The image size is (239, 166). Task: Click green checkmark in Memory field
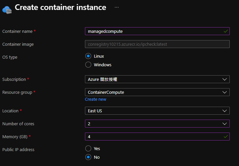[226, 136]
